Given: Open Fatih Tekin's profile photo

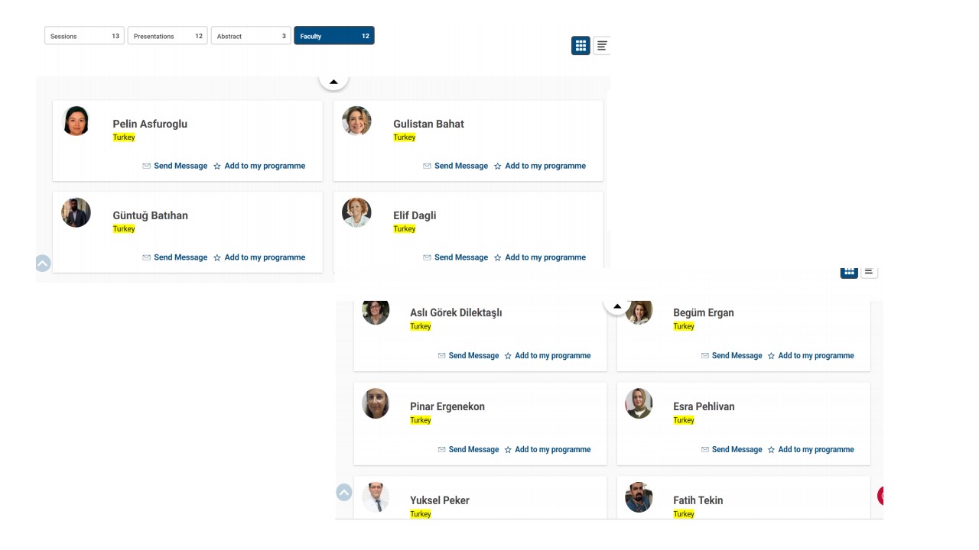Looking at the screenshot, I should [x=639, y=497].
